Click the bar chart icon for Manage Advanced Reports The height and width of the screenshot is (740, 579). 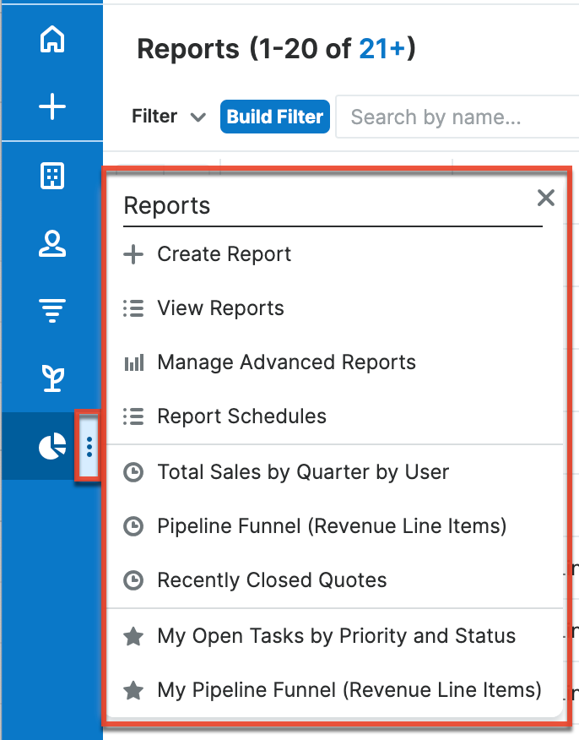pyautogui.click(x=133, y=362)
